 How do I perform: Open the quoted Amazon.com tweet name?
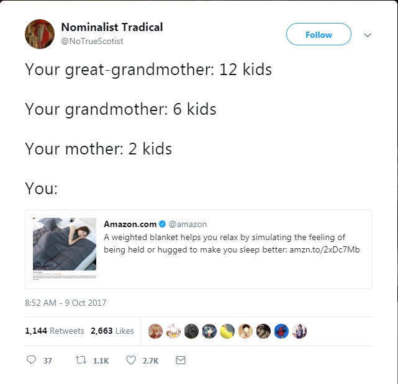[x=130, y=224]
